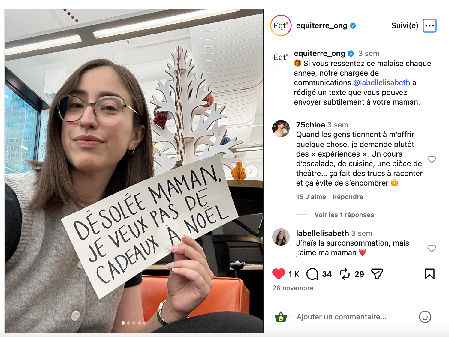449x337 pixels.
Task: Open emoji picker smiley icon
Action: [x=425, y=317]
